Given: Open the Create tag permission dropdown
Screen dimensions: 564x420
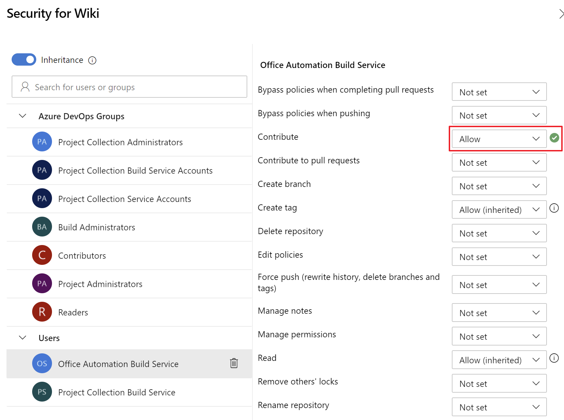Looking at the screenshot, I should (x=499, y=209).
